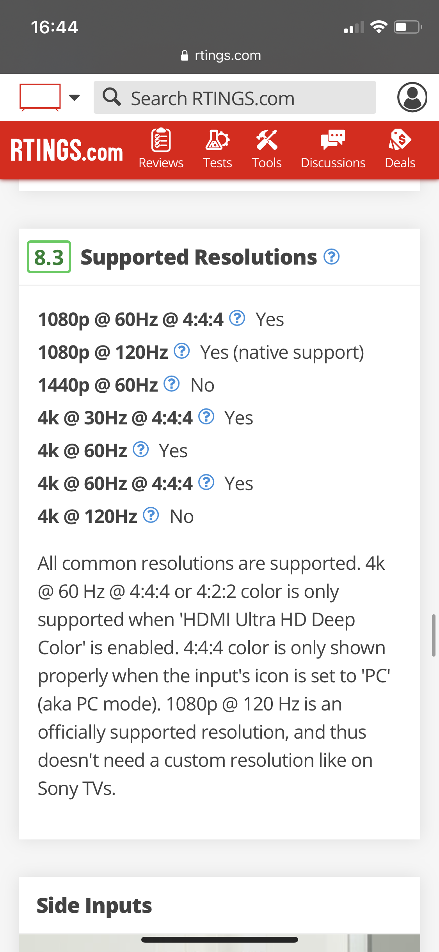Open the Reviews section

tap(161, 149)
